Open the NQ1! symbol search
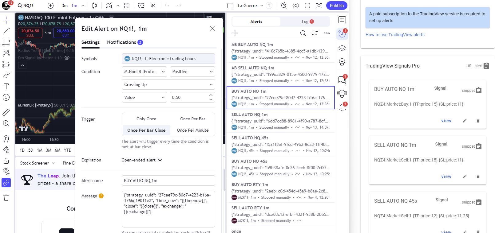The width and height of the screenshot is (495, 233). [x=26, y=6]
